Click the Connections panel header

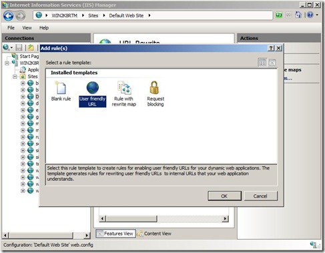tap(46, 38)
